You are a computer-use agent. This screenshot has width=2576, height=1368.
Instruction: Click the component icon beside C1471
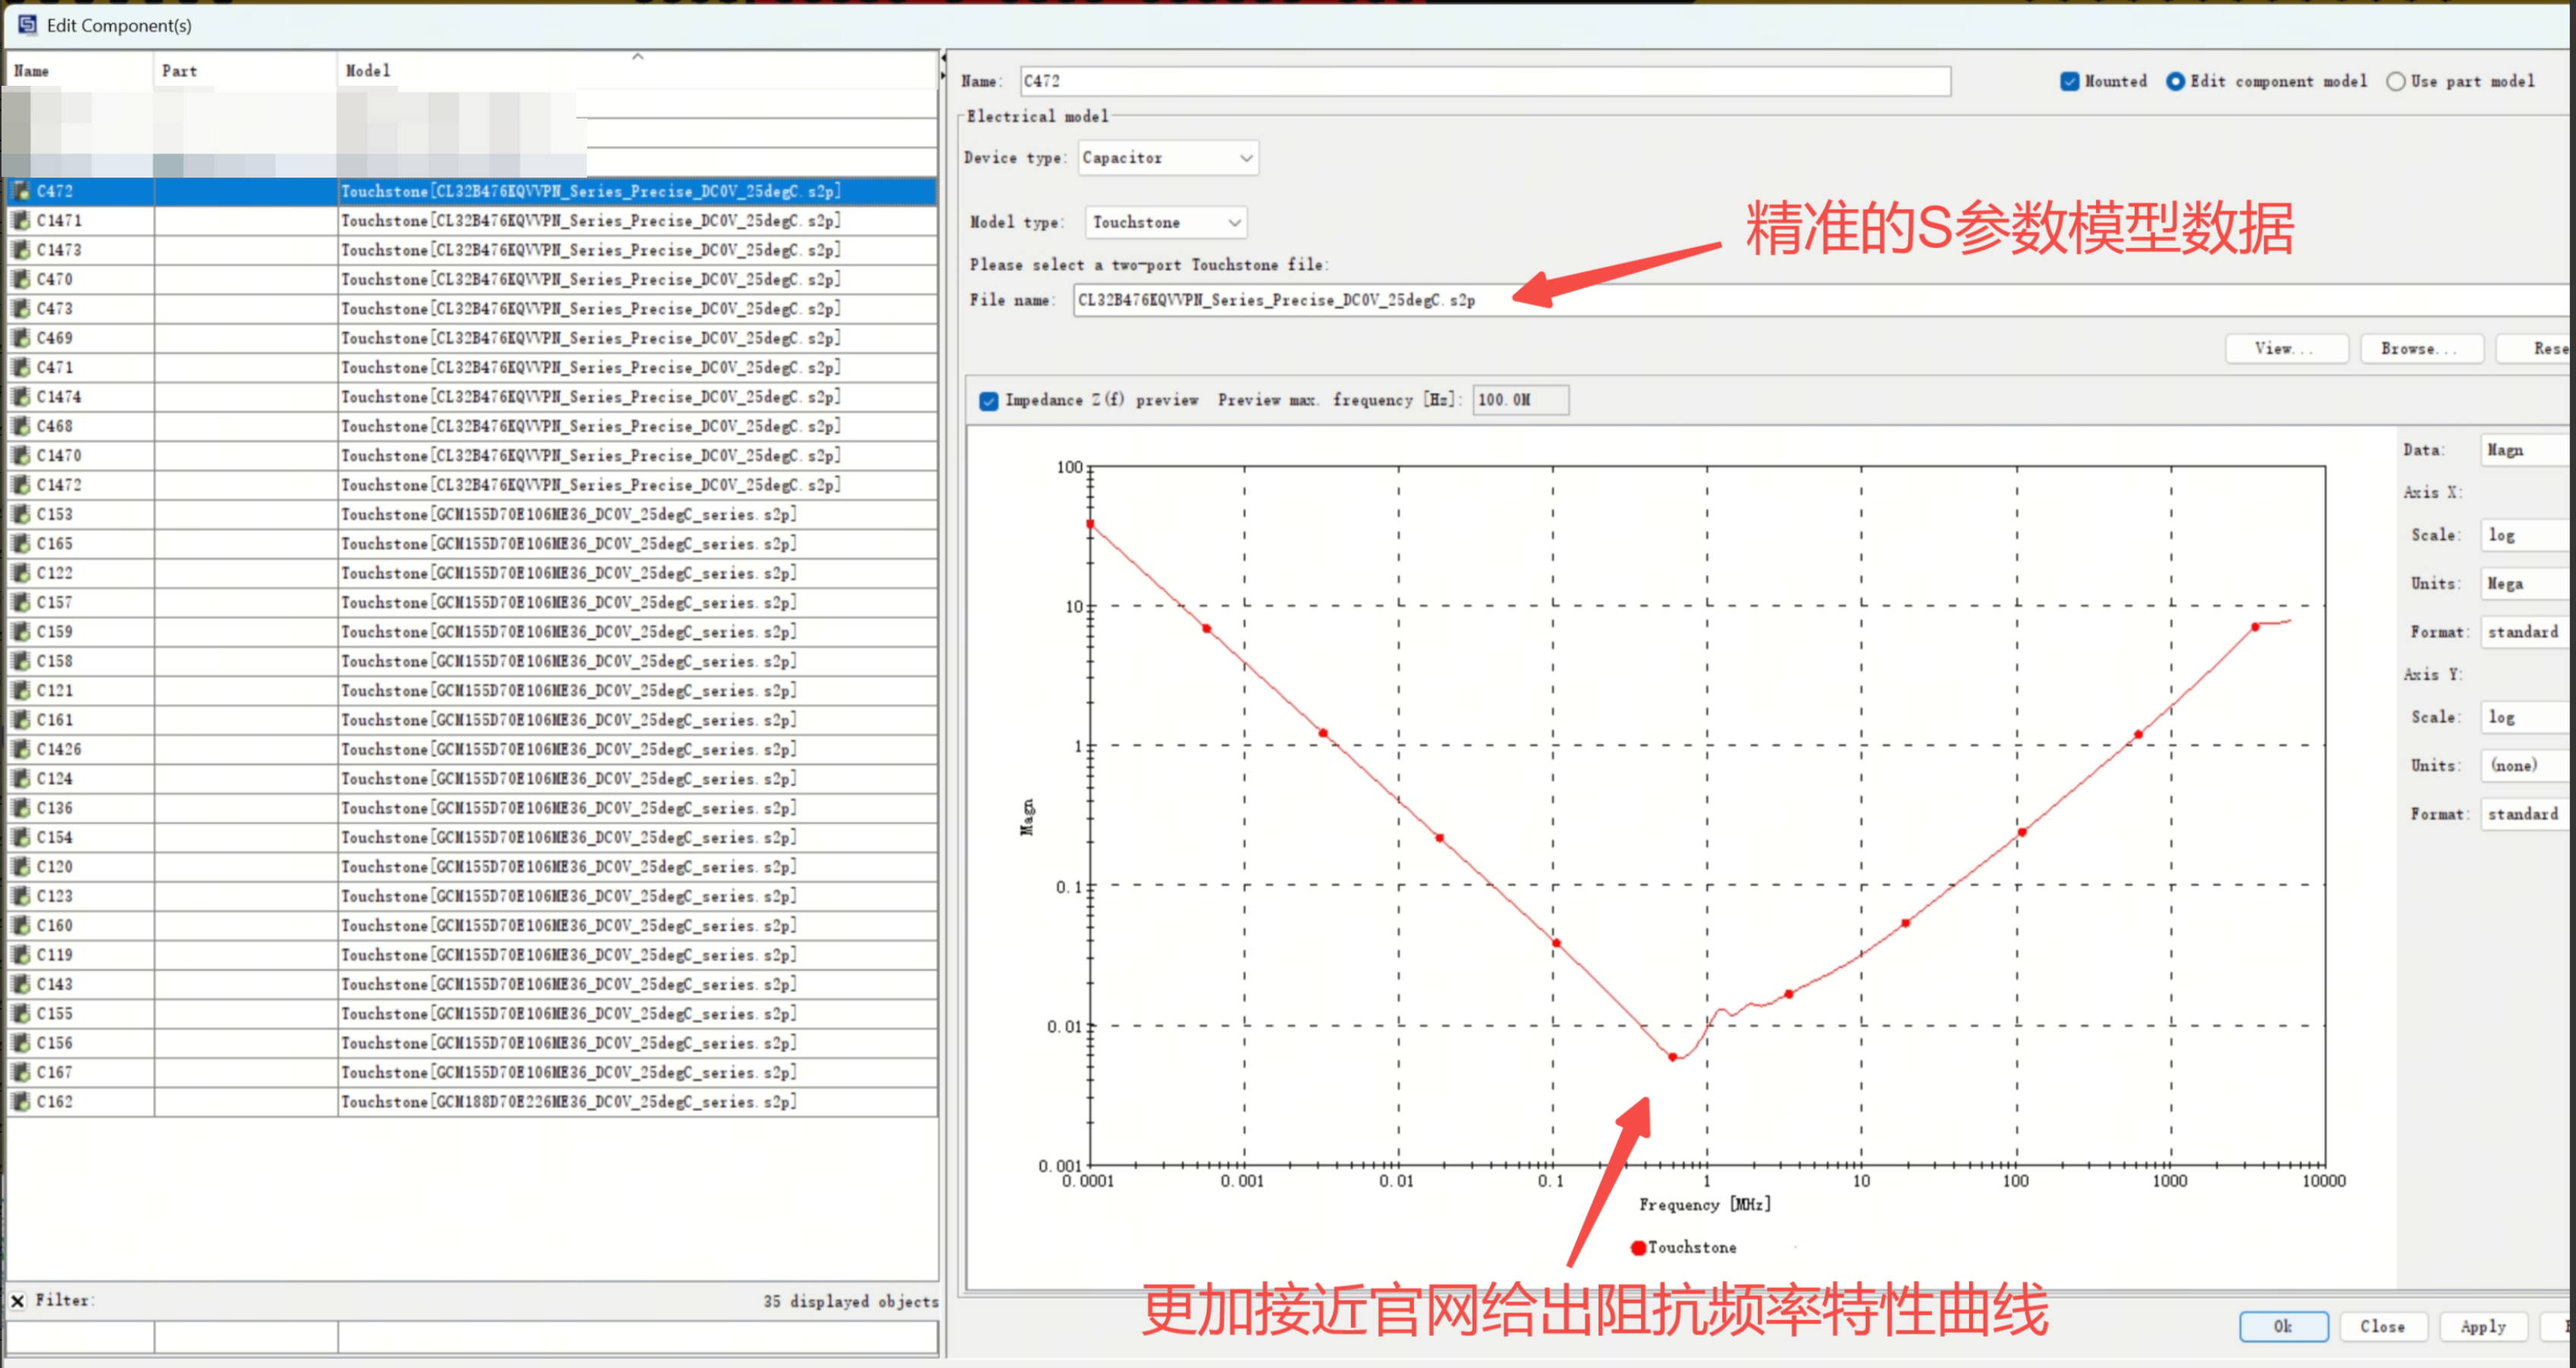20,220
